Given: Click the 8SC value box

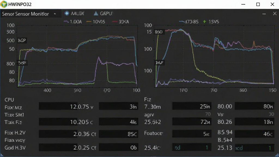Looking at the screenshot, I should click(x=119, y=134).
